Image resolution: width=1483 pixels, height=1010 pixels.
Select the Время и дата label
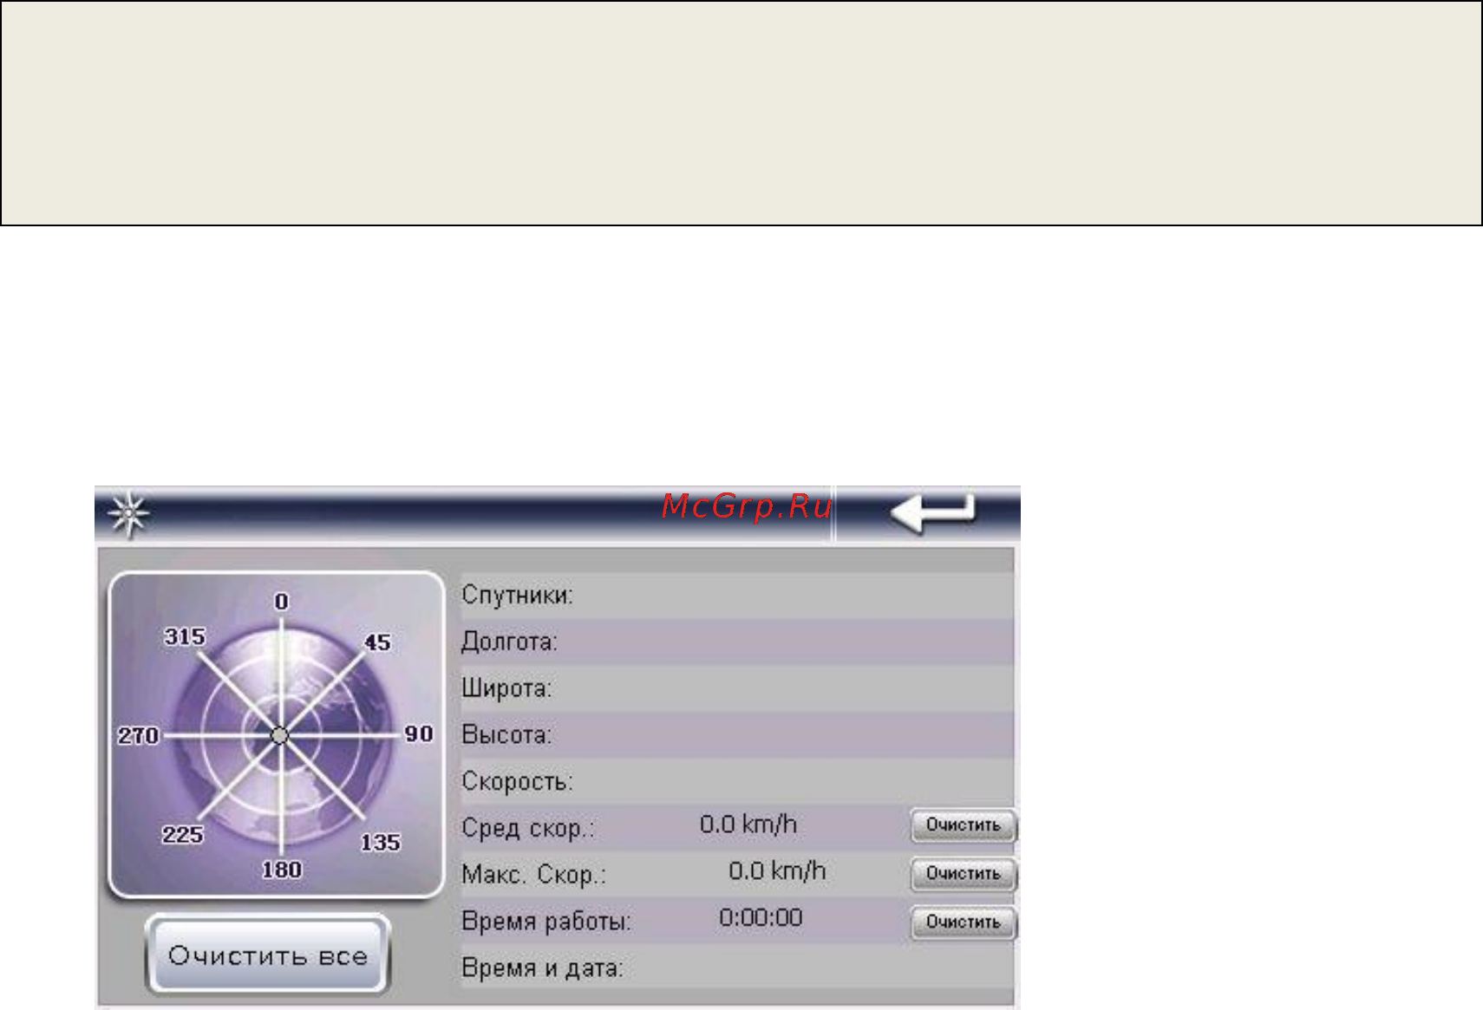[x=542, y=968]
